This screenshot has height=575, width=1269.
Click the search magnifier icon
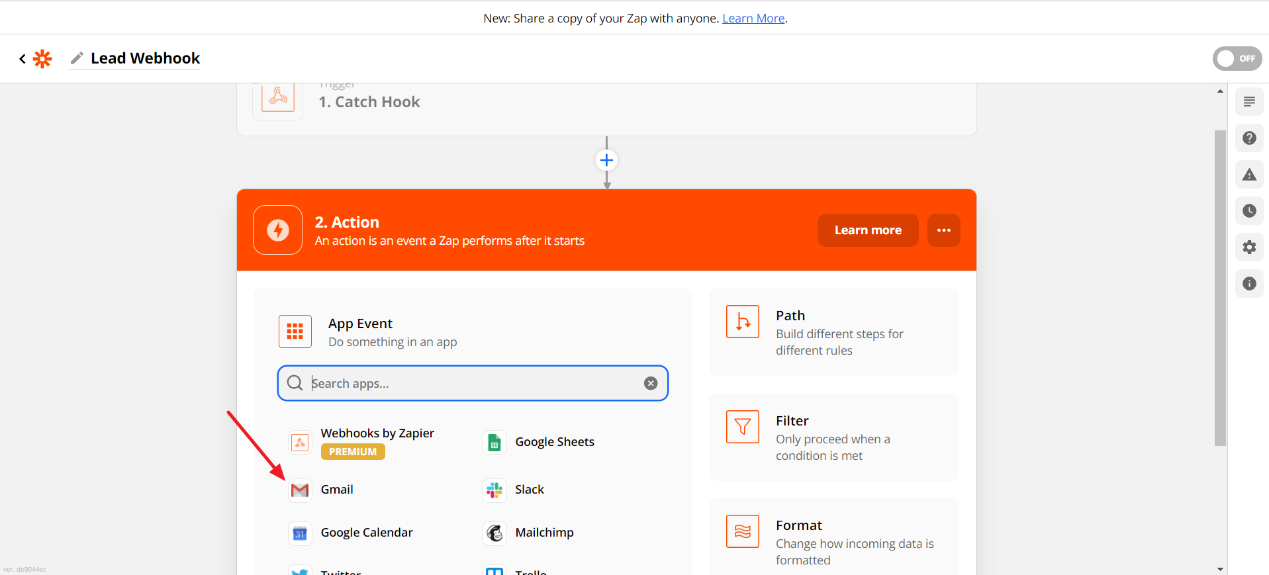click(295, 383)
